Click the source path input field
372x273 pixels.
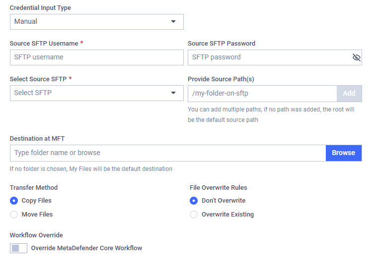pyautogui.click(x=262, y=94)
